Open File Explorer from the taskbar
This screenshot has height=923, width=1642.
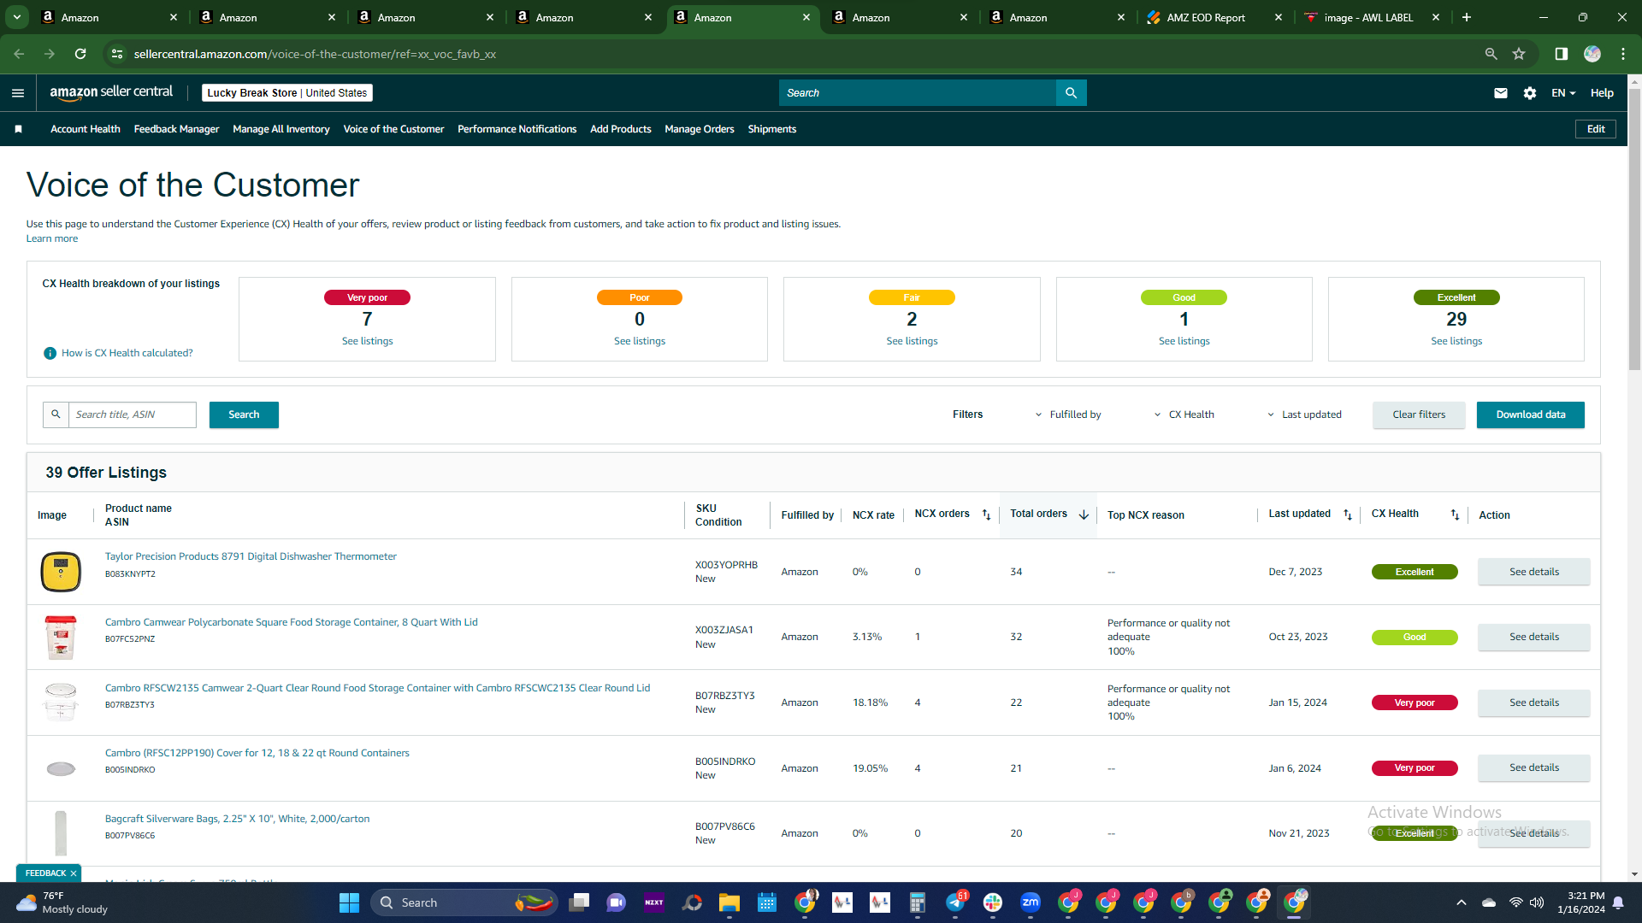tap(729, 902)
